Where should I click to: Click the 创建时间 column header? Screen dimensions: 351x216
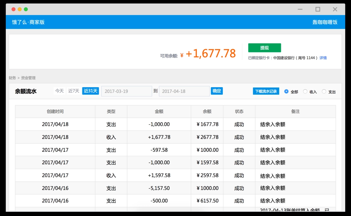pyautogui.click(x=55, y=111)
